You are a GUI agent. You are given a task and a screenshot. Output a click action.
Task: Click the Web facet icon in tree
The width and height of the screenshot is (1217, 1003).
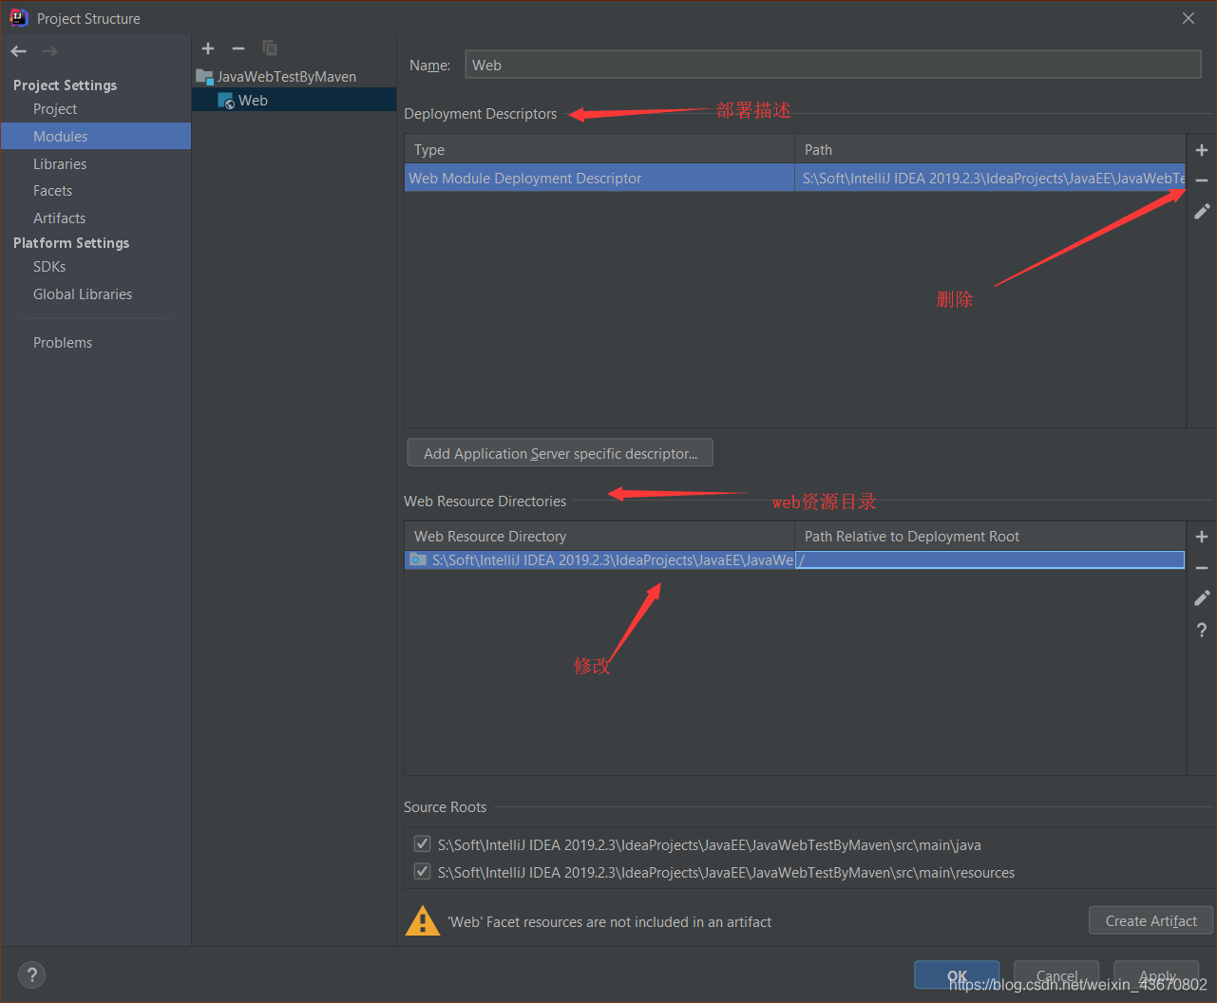click(226, 101)
